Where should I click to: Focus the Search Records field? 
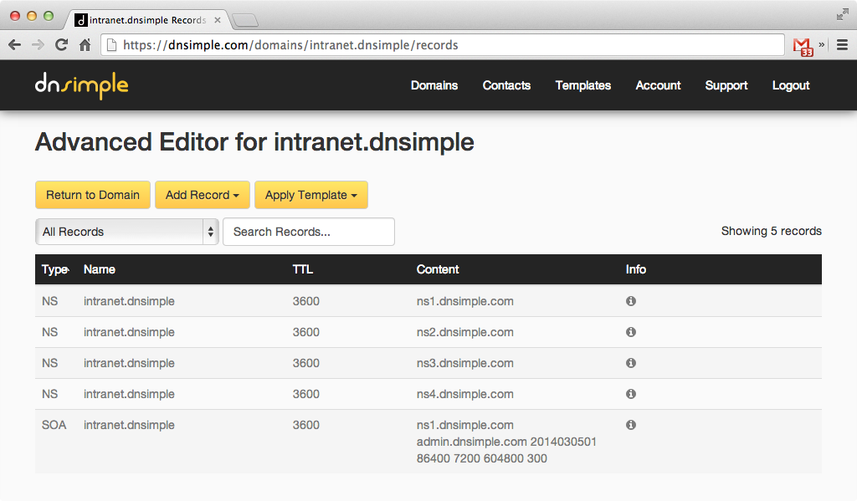point(309,232)
